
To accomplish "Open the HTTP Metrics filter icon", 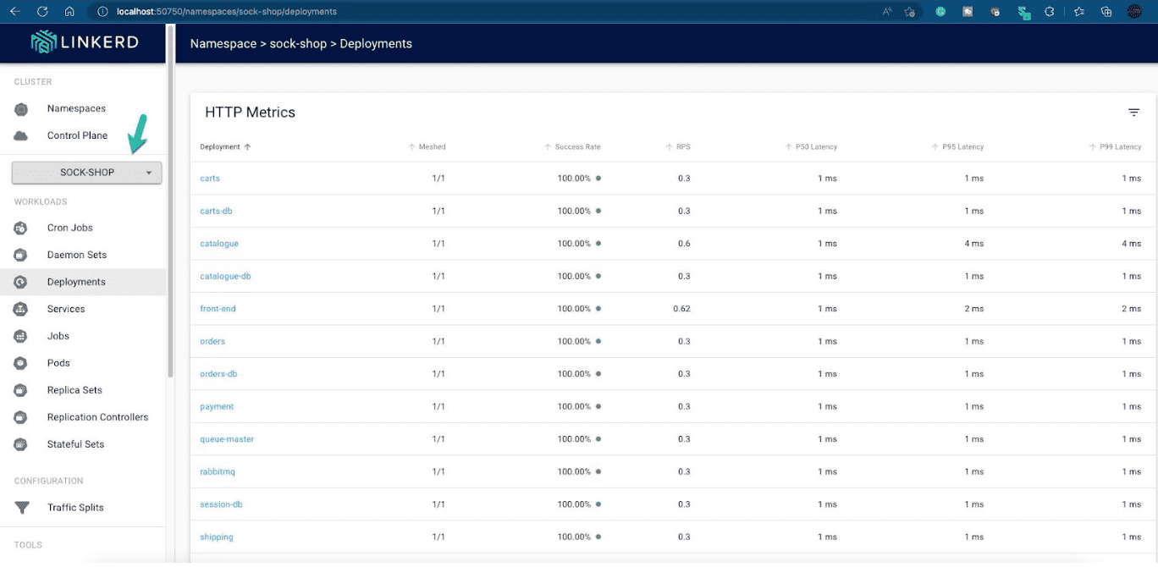I will (x=1133, y=113).
